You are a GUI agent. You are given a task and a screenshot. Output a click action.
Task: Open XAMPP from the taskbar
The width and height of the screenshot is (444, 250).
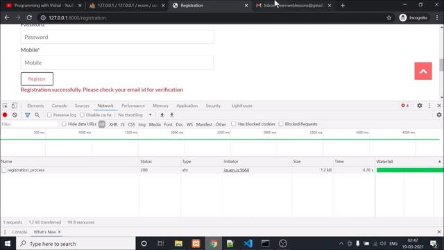pyautogui.click(x=196, y=244)
